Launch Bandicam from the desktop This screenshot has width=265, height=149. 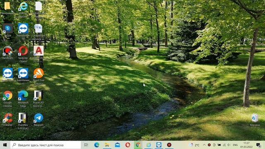[x=7, y=50]
